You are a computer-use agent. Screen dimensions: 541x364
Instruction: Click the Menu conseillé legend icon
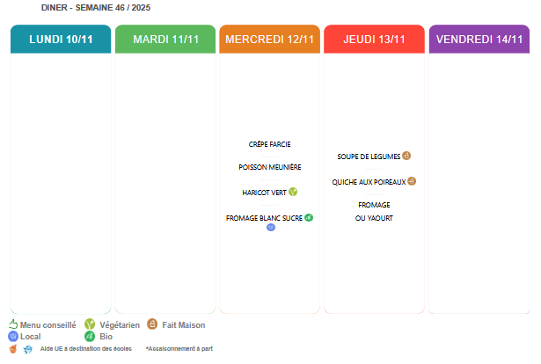[x=13, y=324]
